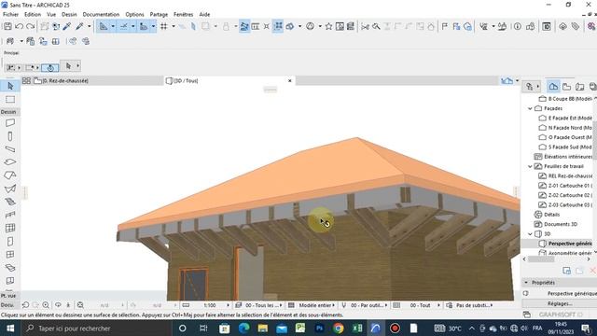The width and height of the screenshot is (597, 336).
Task: Select 'Z-02 Cartouche 02' worksheet
Action: pos(565,195)
